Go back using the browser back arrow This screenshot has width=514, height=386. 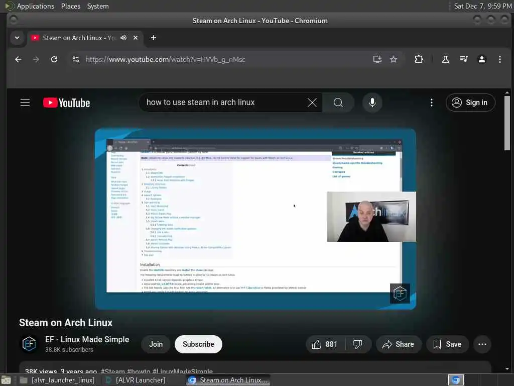(18, 59)
